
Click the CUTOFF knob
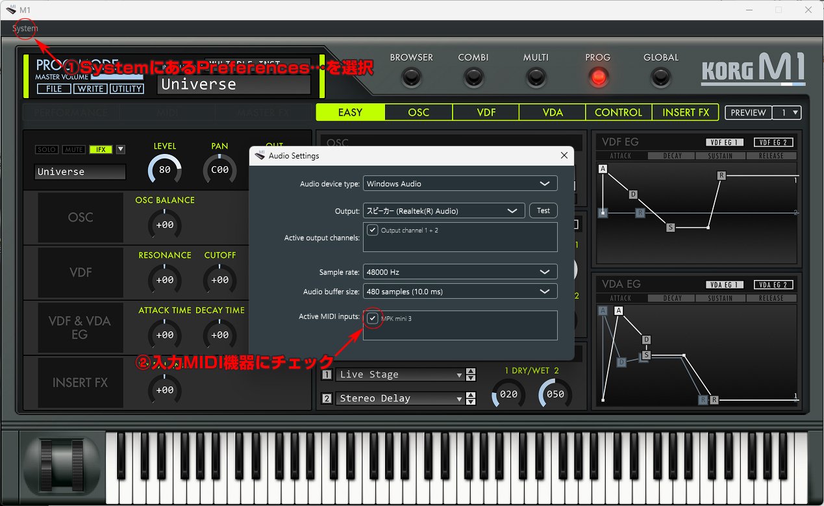point(220,280)
